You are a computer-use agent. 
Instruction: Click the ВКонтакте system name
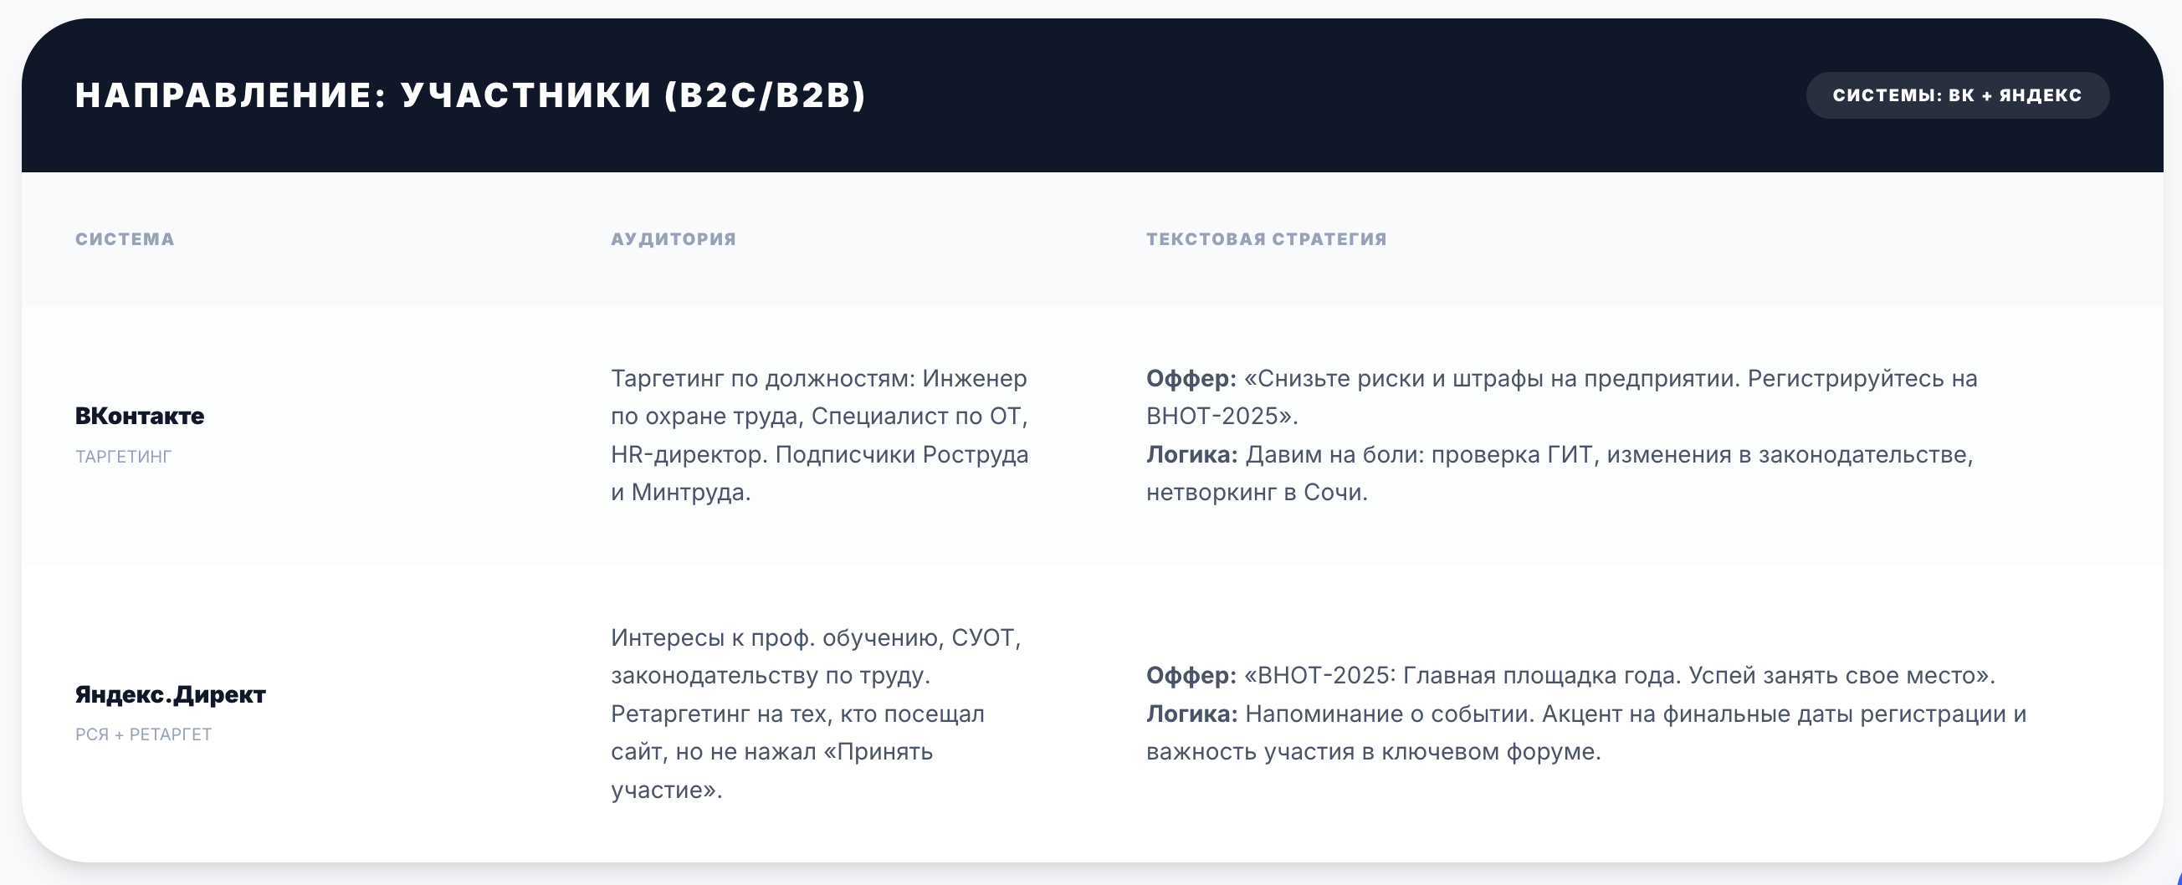pyautogui.click(x=140, y=416)
